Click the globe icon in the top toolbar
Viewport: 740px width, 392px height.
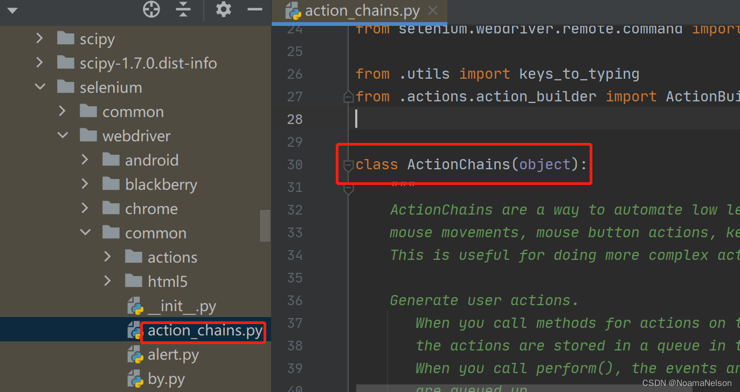(151, 9)
